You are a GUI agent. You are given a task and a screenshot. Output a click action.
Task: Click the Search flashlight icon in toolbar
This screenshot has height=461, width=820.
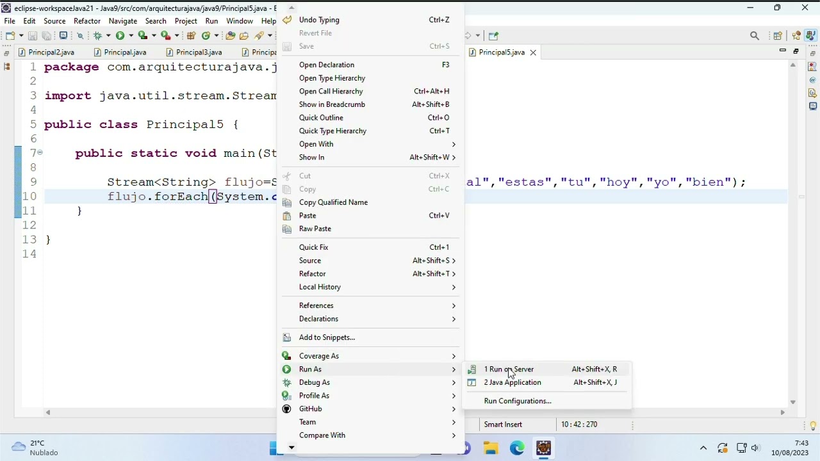[259, 36]
